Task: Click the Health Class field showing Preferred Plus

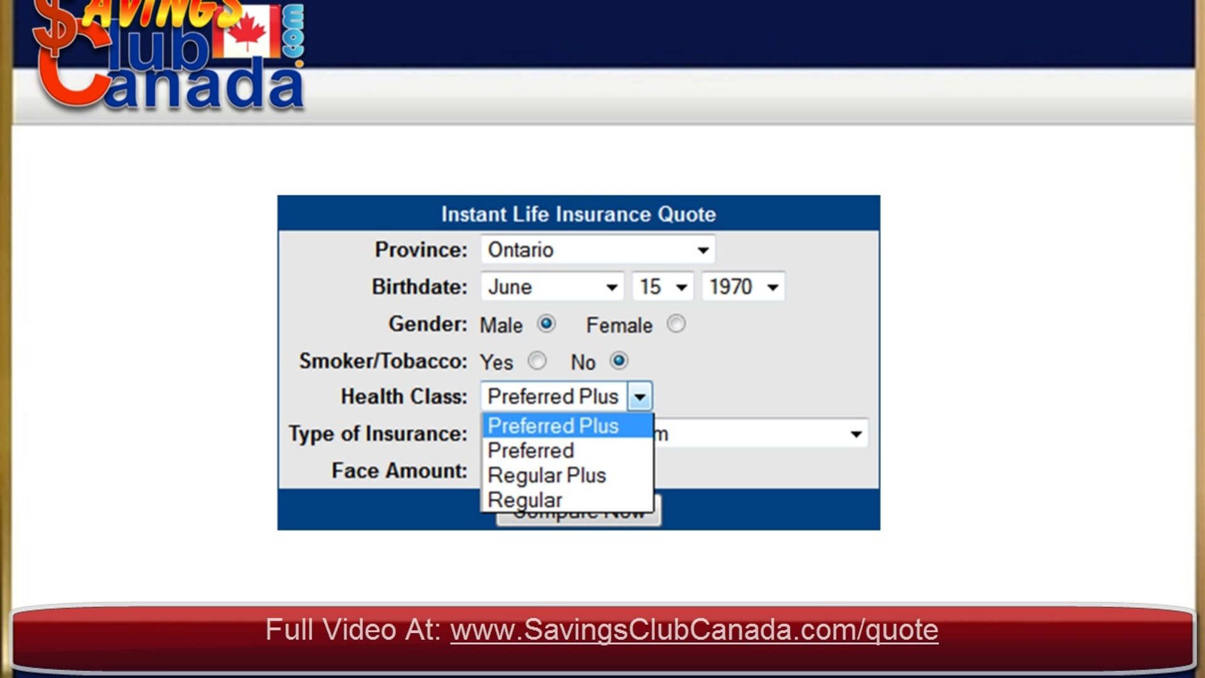Action: tap(554, 397)
